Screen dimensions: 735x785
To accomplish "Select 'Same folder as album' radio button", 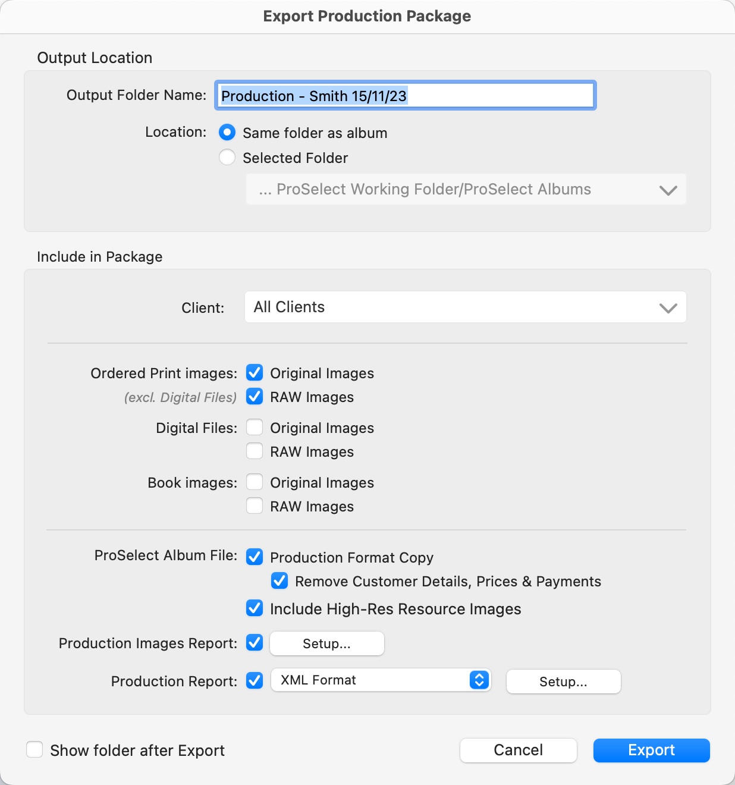I will click(227, 133).
